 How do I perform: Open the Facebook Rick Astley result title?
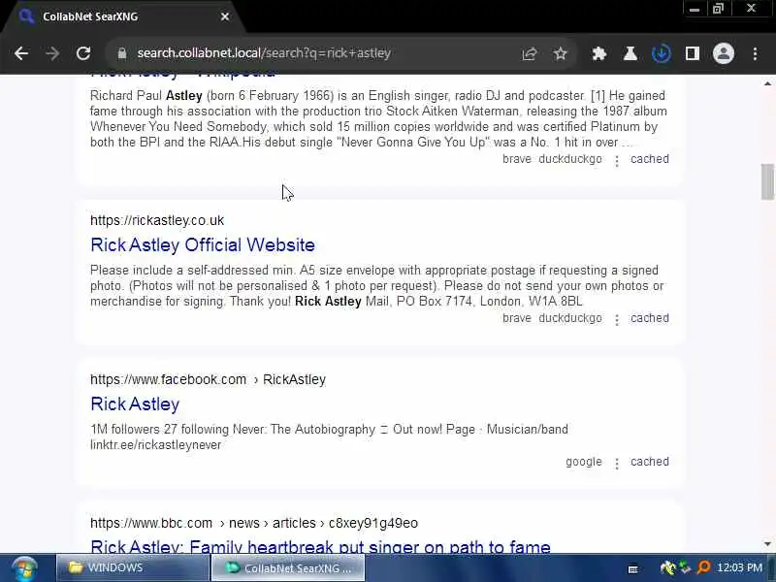click(135, 404)
